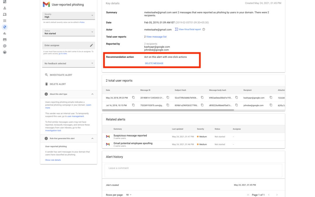Open the Apps grid icon in sidebar
The height and width of the screenshot is (197, 315).
[x=5, y=21]
